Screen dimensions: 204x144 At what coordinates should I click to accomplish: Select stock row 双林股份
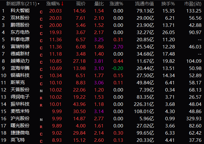[x=102, y=18]
